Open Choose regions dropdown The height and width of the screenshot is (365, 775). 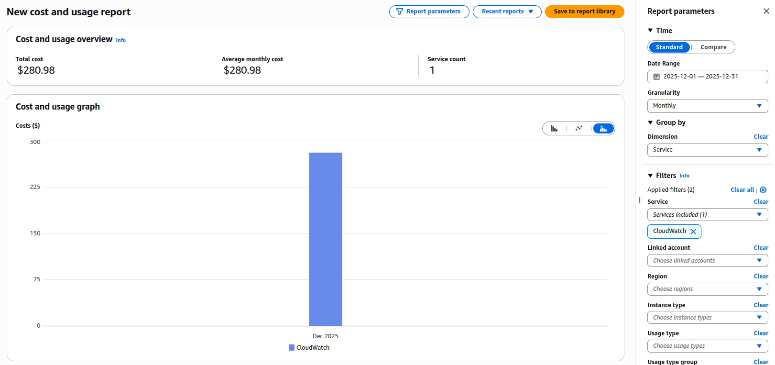click(x=708, y=289)
